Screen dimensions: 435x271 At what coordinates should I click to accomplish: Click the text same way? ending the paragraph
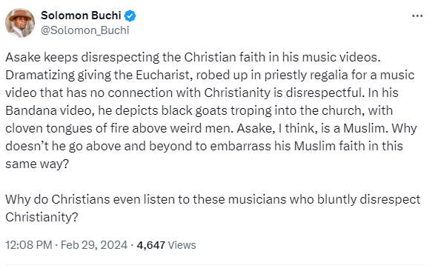point(37,164)
